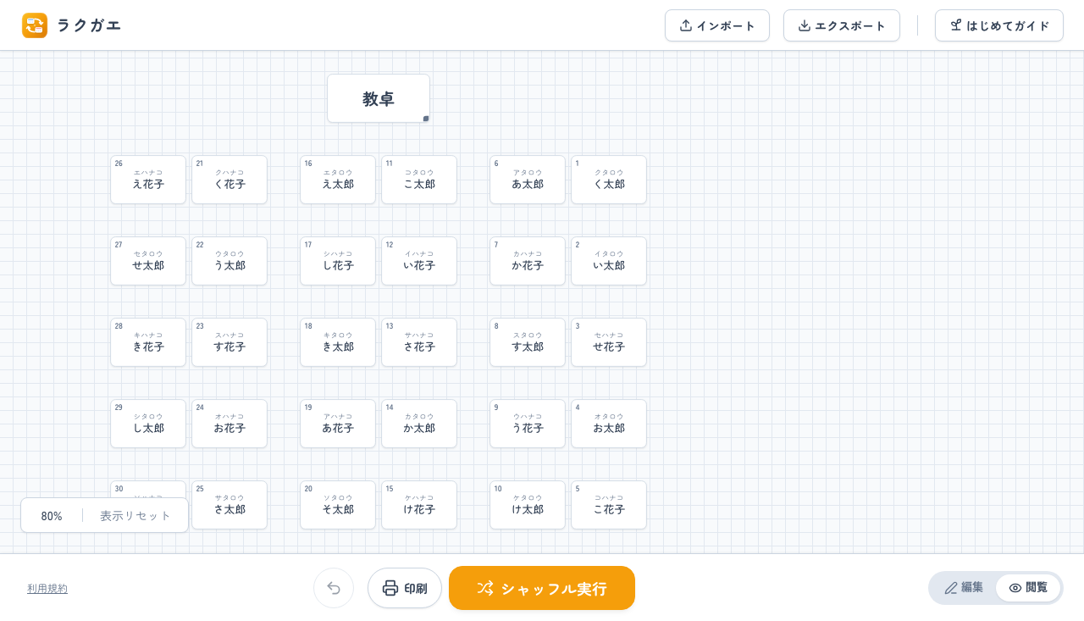
Task: Click the ラクガエ app logo icon
Action: pos(35,25)
